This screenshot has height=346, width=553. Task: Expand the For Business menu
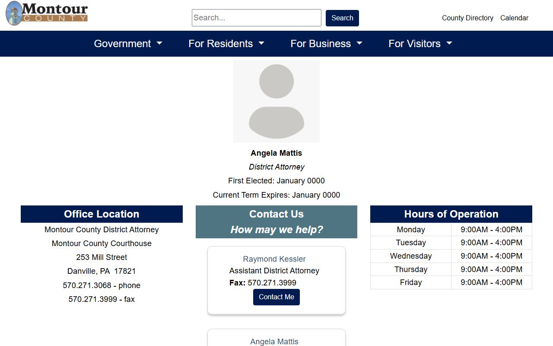[327, 44]
